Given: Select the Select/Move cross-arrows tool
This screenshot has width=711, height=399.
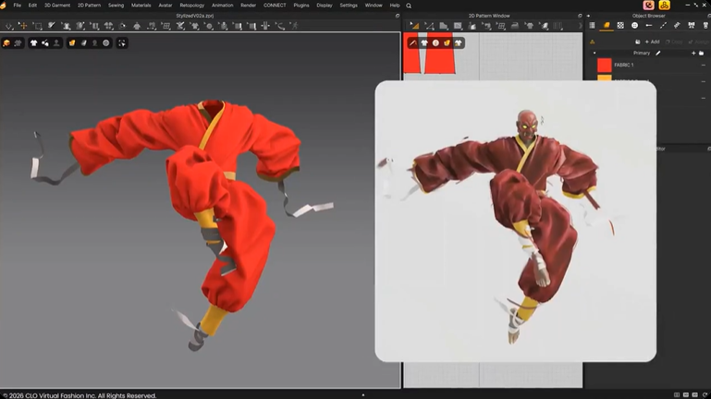Looking at the screenshot, I should click(x=23, y=26).
